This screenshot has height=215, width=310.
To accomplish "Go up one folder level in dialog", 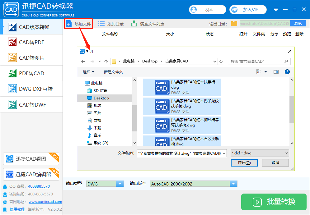I will coord(106,62).
